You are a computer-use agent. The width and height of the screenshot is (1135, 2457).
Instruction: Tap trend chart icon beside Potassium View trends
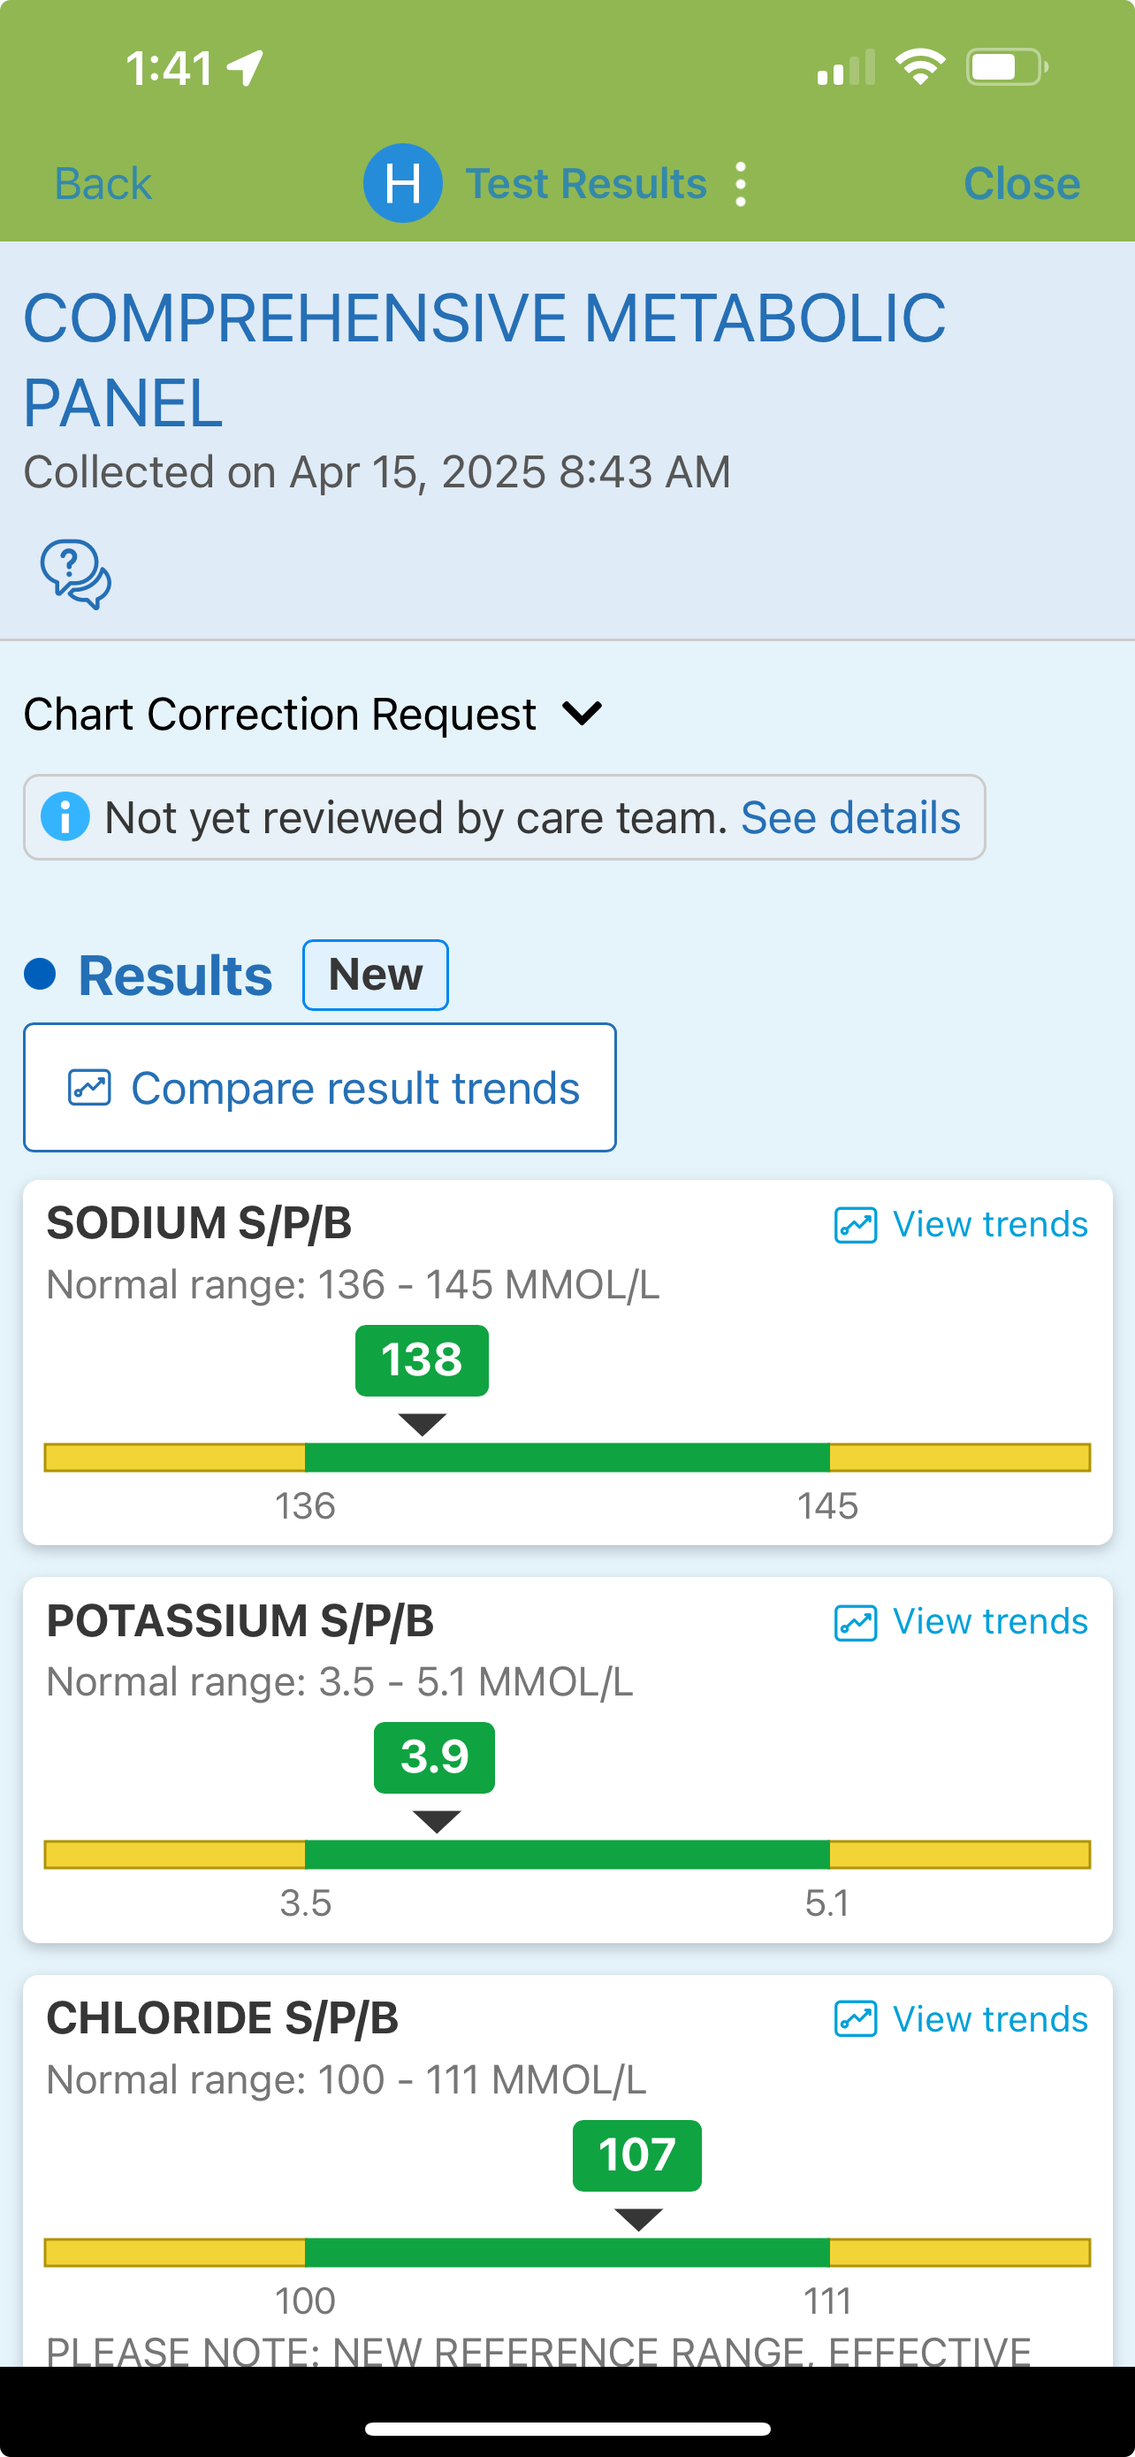tap(855, 1622)
